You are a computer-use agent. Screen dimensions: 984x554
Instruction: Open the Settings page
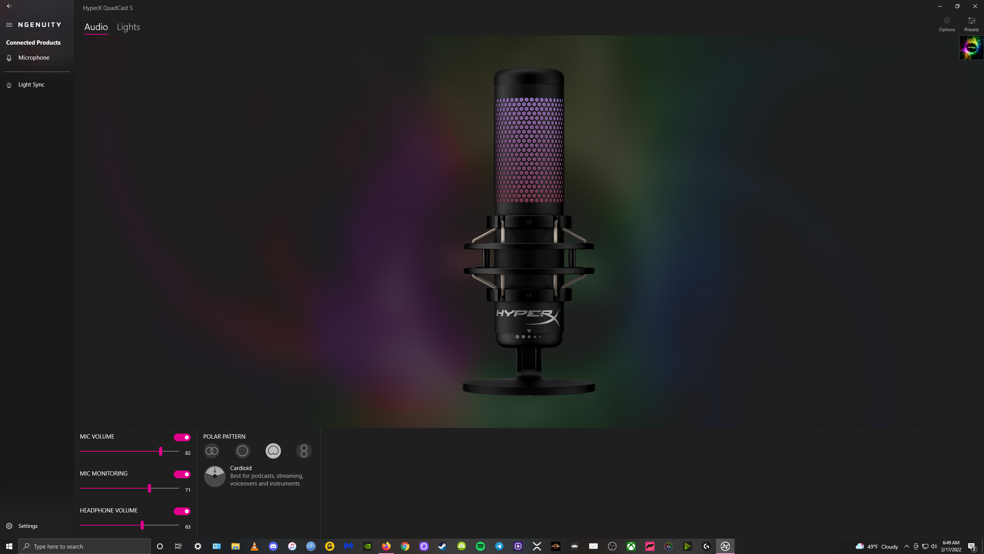point(28,526)
